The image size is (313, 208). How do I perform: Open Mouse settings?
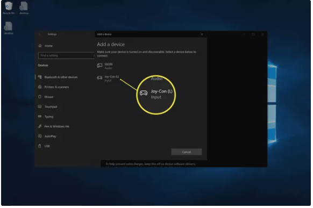(49, 97)
